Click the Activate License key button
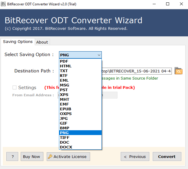The height and width of the screenshot is (169, 188). [x=68, y=156]
